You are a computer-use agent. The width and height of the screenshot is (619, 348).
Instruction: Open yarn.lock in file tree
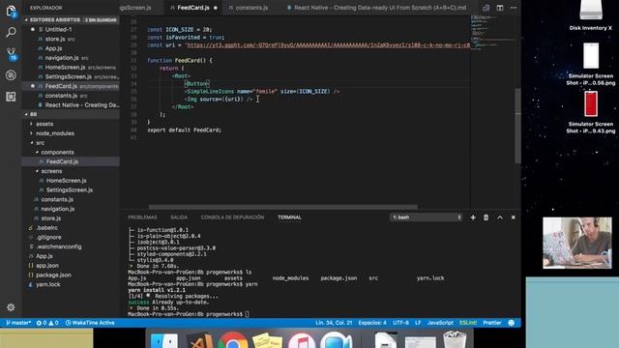(47, 285)
